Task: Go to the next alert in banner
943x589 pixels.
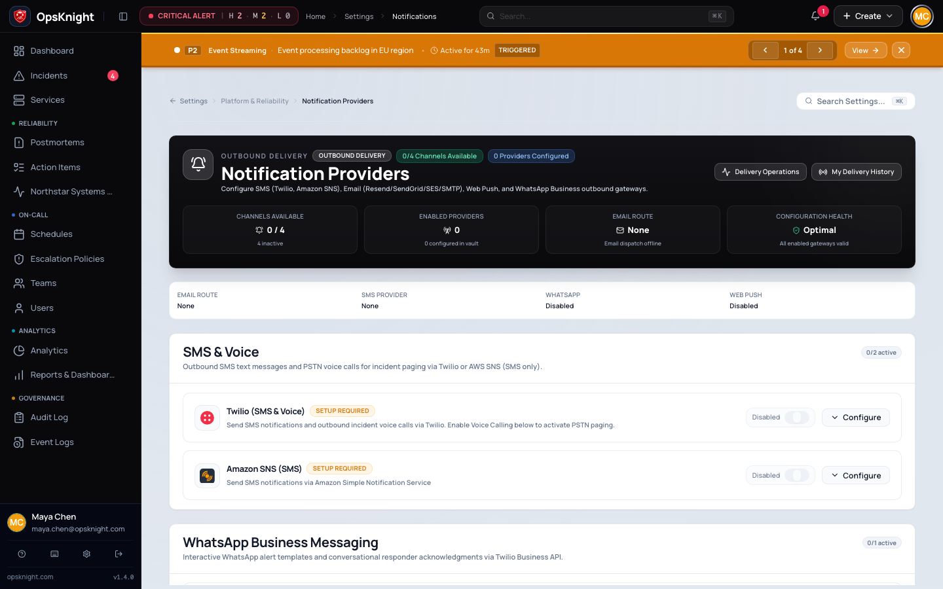Action: 820,50
